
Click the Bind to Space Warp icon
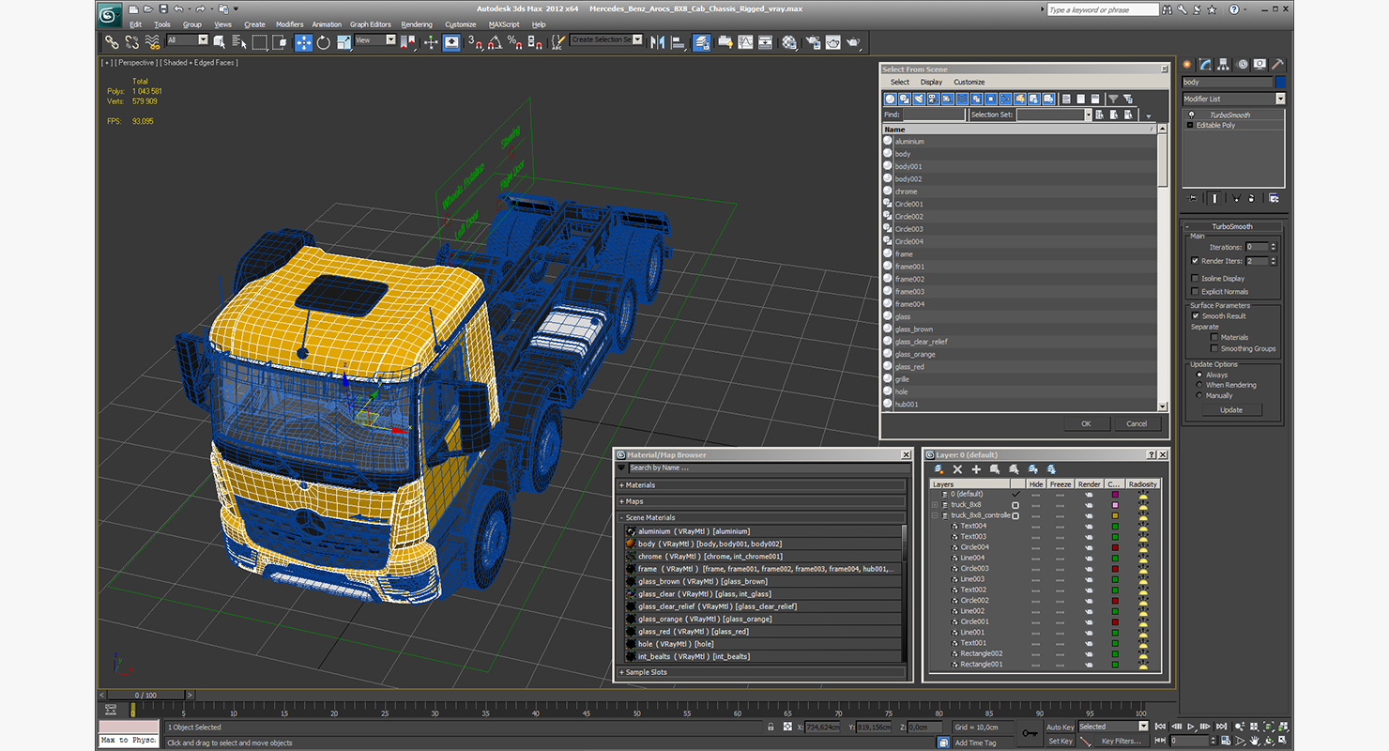click(152, 42)
